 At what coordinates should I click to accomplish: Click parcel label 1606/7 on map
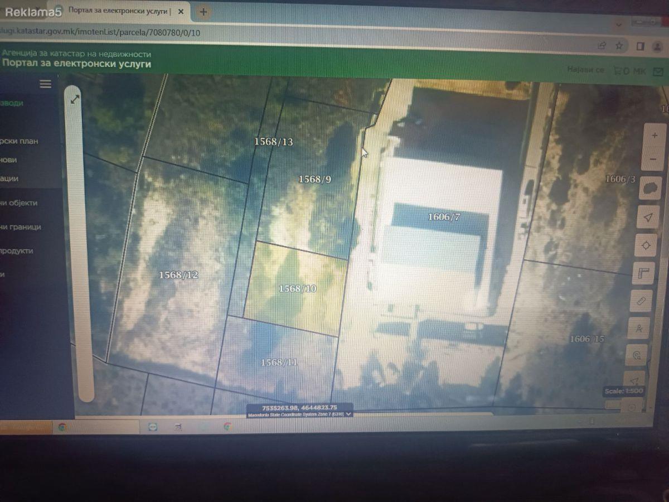(444, 217)
